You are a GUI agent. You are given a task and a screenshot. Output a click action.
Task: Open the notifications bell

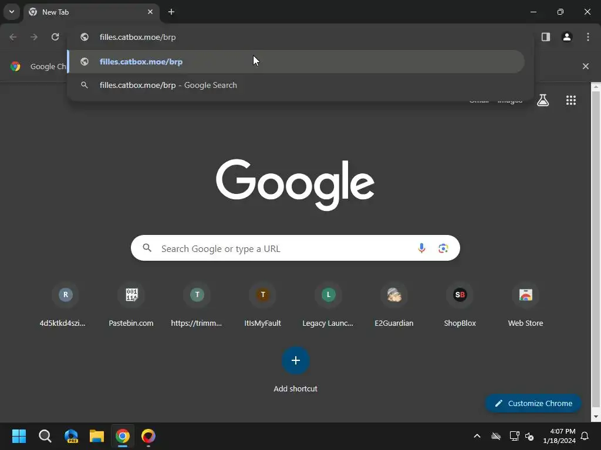point(585,436)
